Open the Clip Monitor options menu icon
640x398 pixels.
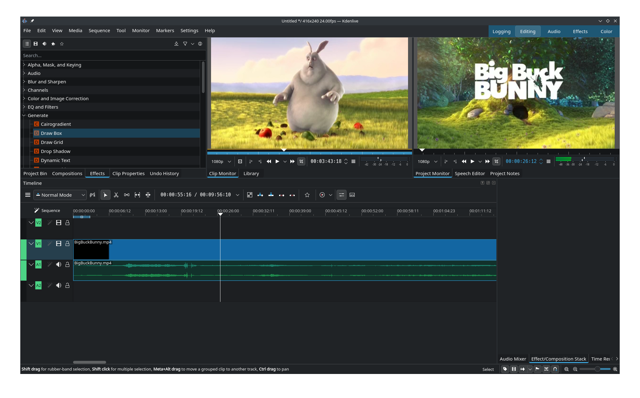click(353, 161)
